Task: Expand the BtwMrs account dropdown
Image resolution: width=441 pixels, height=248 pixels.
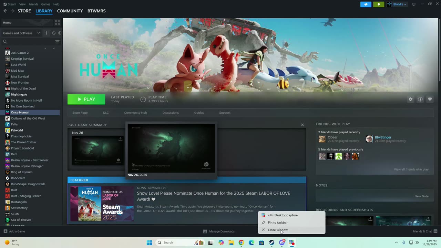Action: pos(397,4)
